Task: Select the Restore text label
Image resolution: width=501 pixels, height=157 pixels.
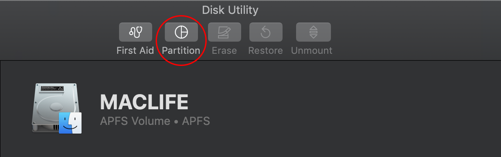Action: [266, 51]
